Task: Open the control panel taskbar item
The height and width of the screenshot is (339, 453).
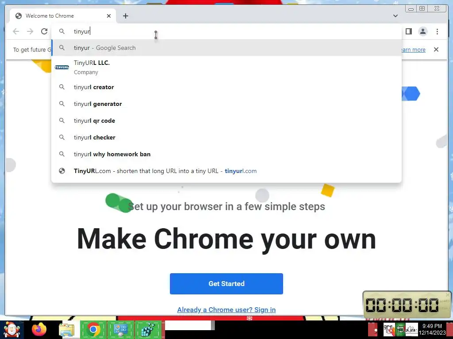Action: [120, 329]
